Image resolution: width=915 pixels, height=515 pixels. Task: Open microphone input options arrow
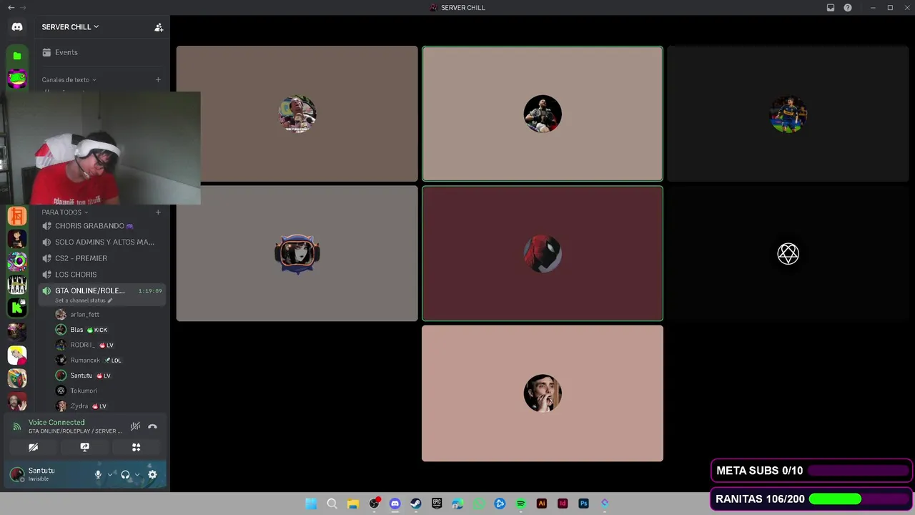(x=110, y=474)
